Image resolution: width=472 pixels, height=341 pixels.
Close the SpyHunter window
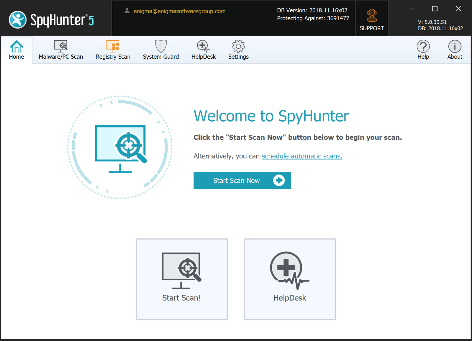tap(458, 9)
